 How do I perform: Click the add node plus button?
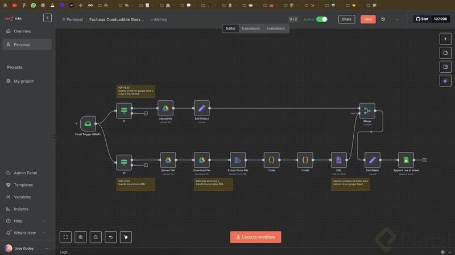point(445,39)
